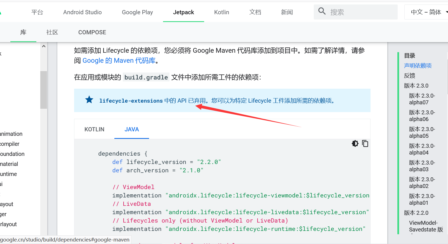Open the sidebar item ending in rlayout
Screen dimensions: 448x244
[x=8, y=224]
